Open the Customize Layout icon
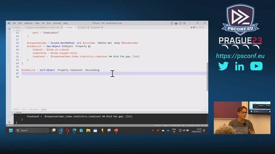Viewport: 275px width, 154px height. pos(184,23)
